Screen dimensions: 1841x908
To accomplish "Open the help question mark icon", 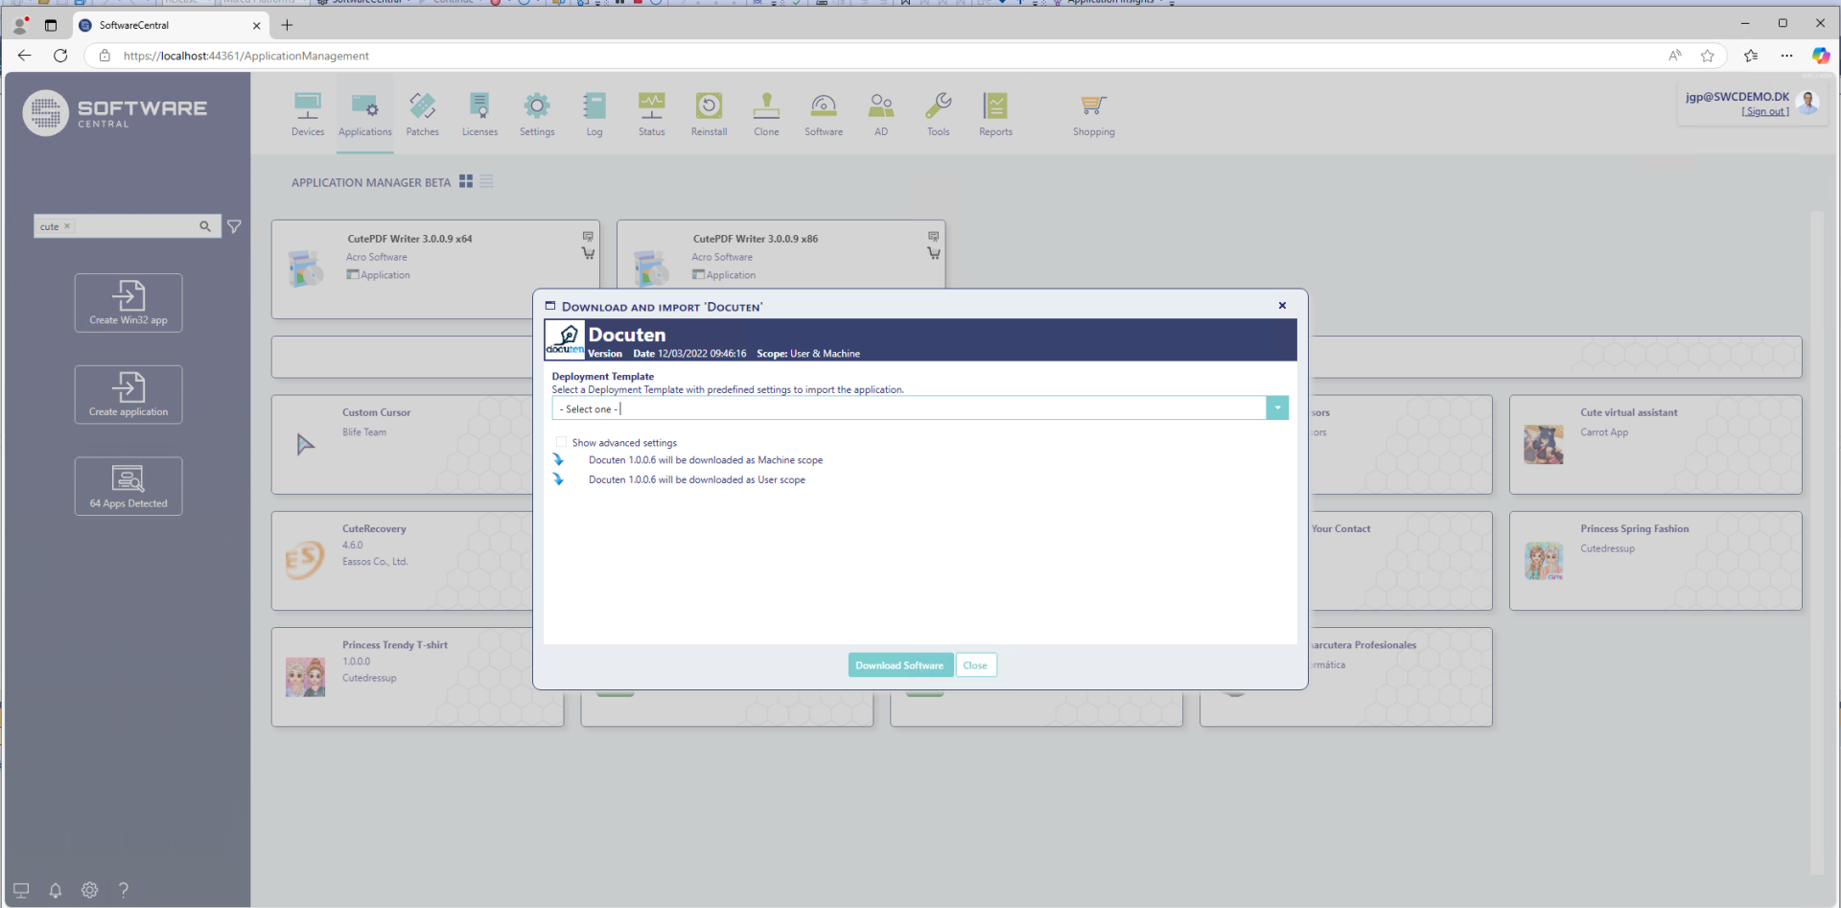I will pos(124,890).
